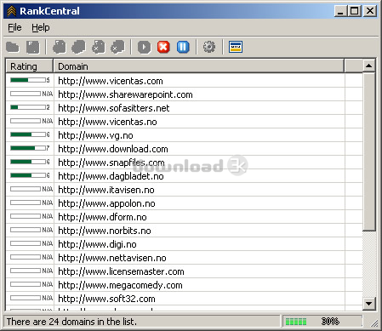Click the save list toolbar icon

[x=33, y=47]
